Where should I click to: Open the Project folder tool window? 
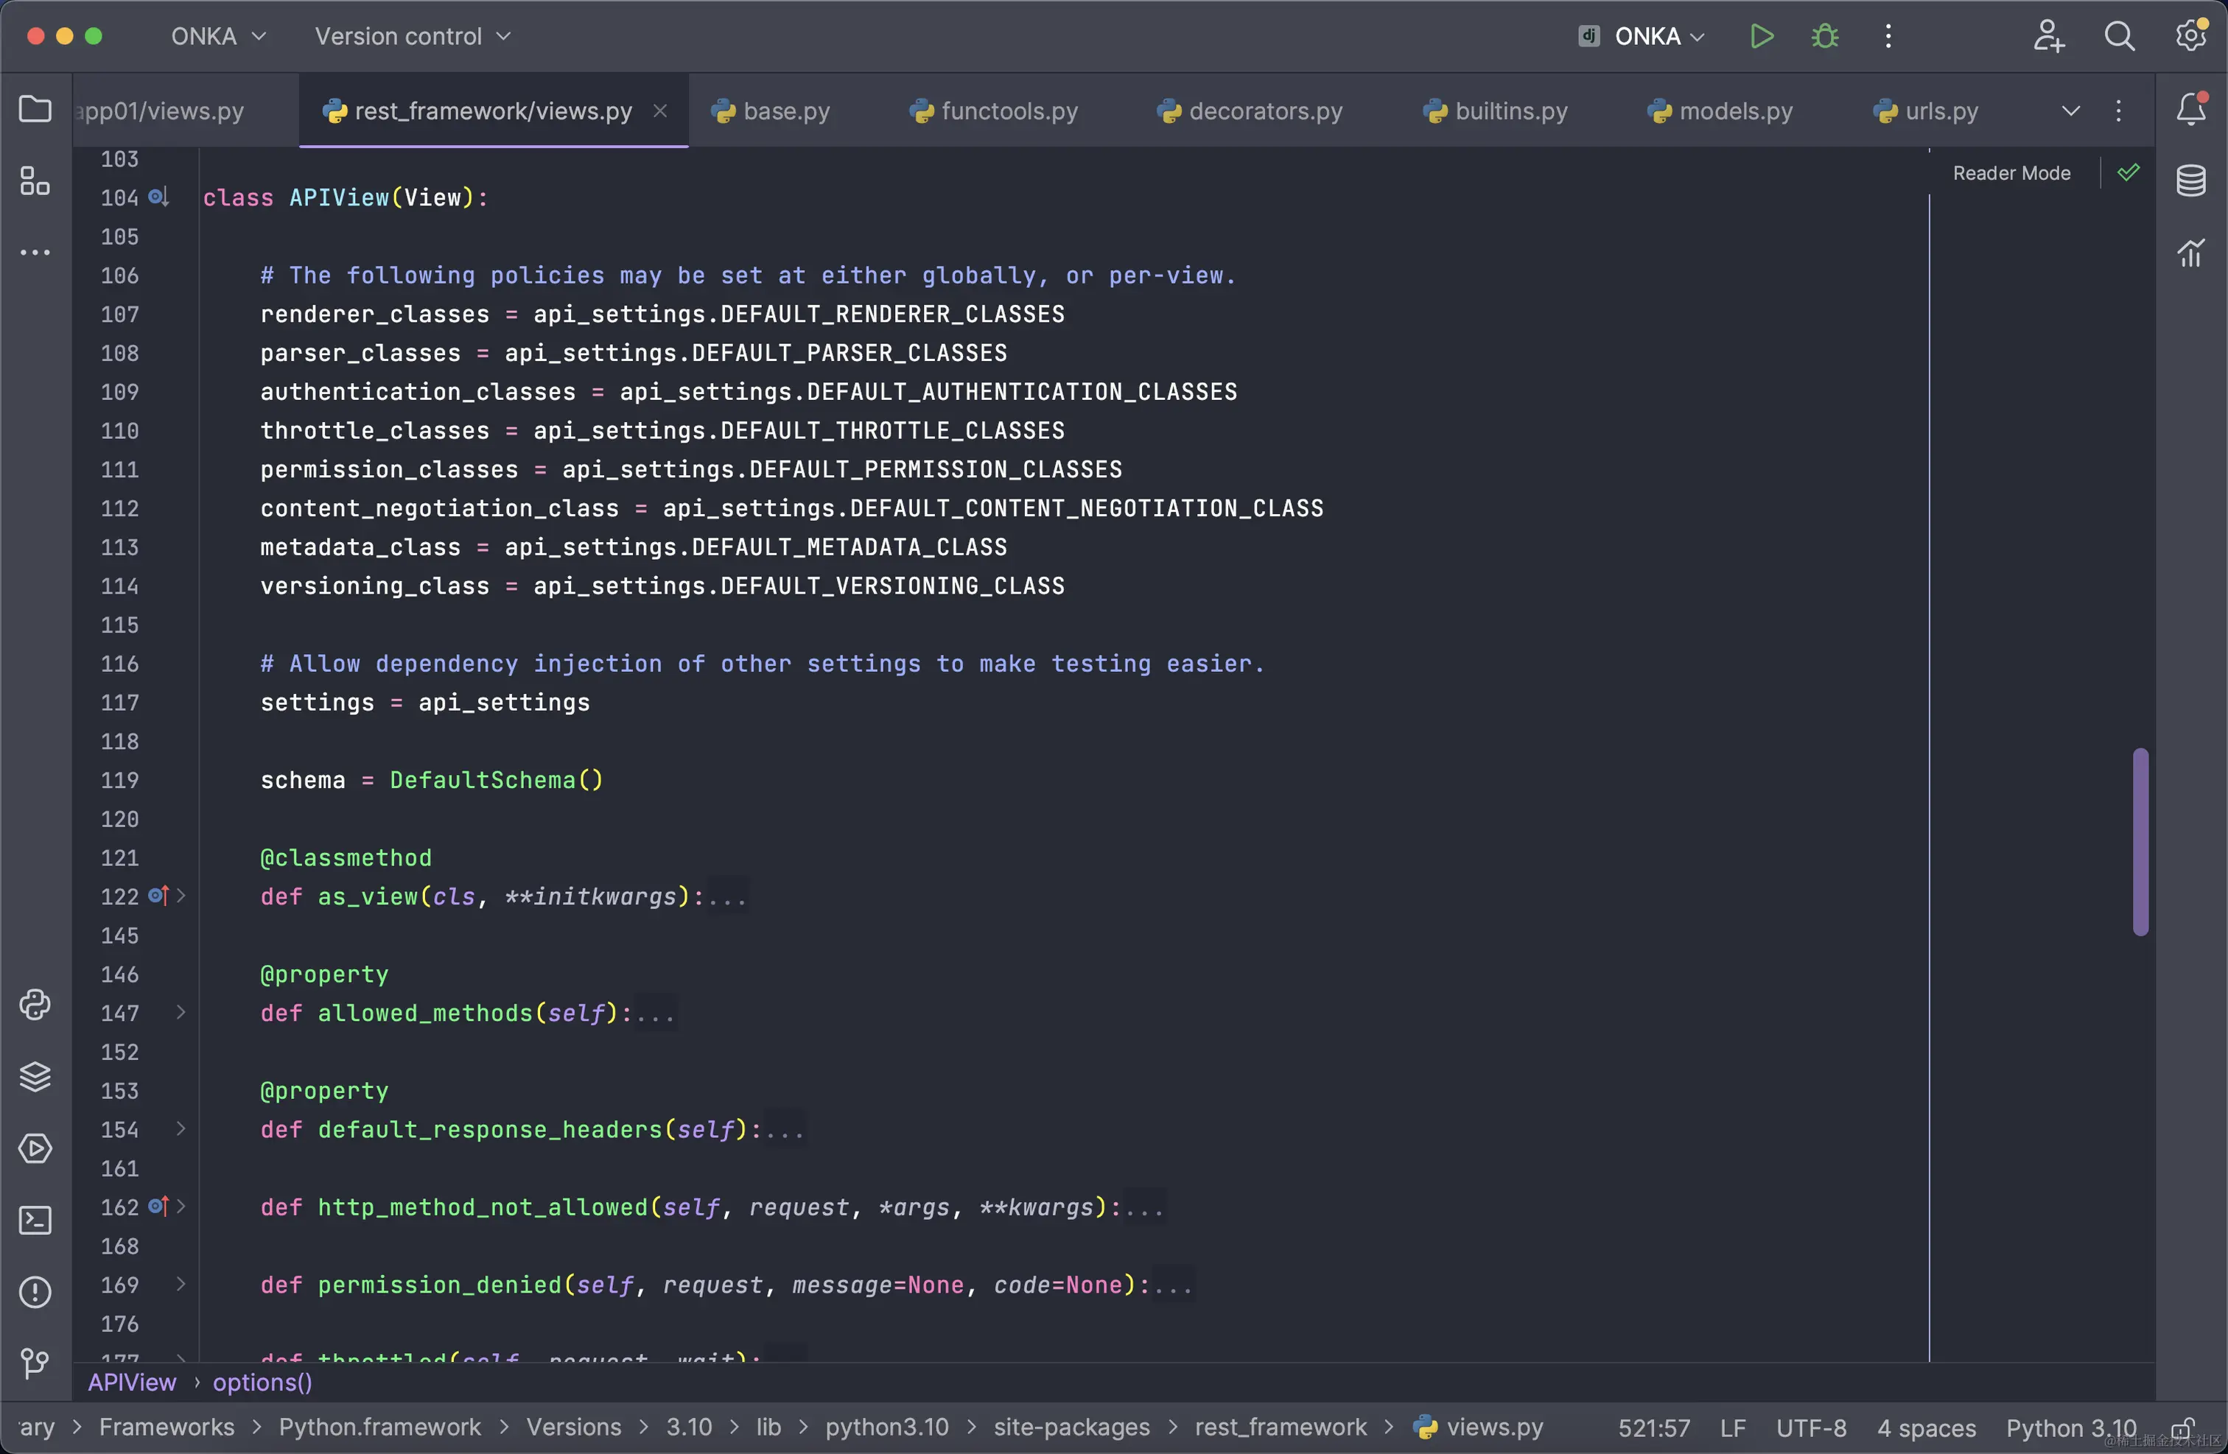(35, 110)
